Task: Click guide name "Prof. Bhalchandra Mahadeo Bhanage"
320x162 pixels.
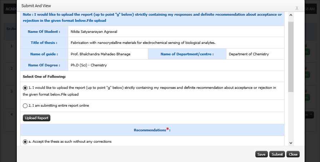Action: click(100, 54)
